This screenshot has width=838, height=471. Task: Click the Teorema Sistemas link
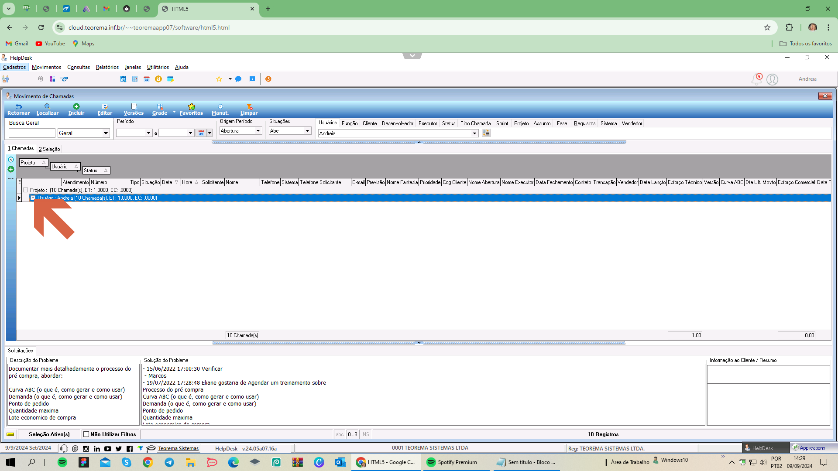(x=178, y=448)
